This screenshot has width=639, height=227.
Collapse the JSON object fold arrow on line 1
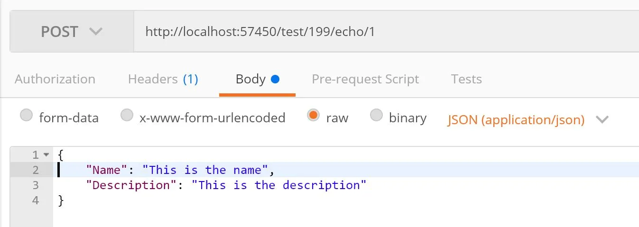(46, 155)
